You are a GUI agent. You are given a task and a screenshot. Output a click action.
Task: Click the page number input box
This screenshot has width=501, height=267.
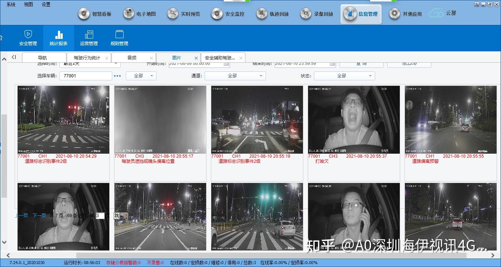[100, 216]
